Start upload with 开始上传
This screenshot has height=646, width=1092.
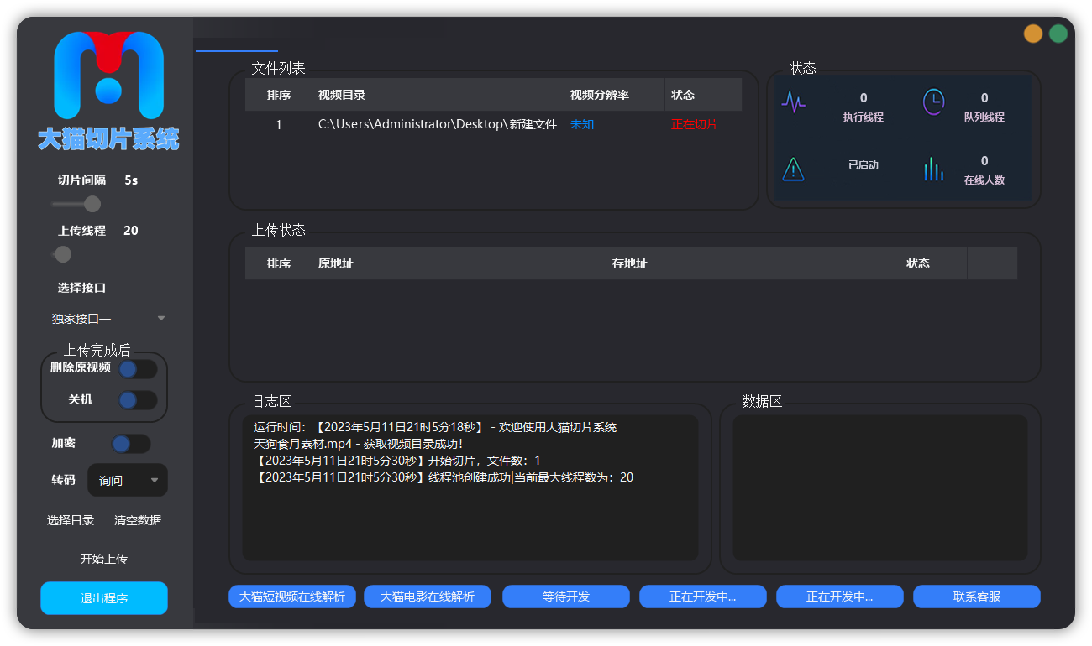(104, 559)
